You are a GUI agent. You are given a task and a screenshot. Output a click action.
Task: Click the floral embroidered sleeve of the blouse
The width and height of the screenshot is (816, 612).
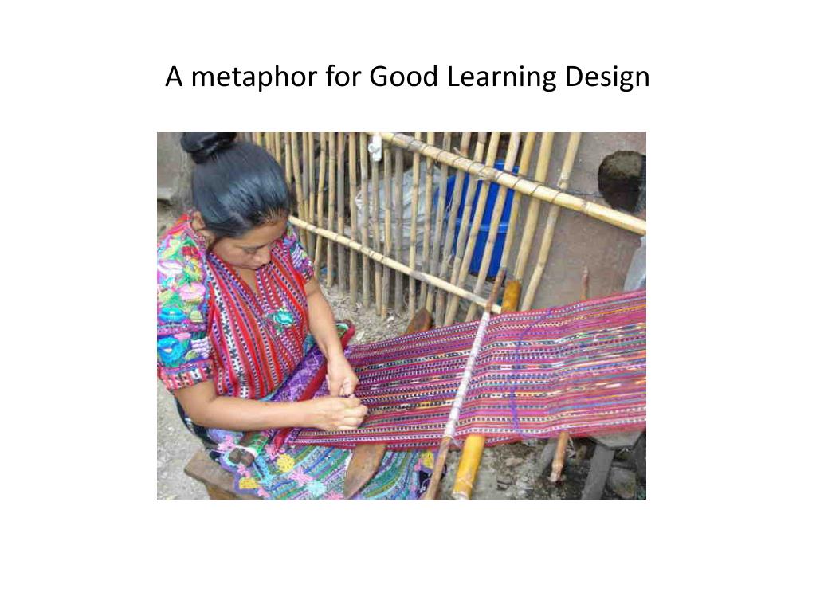tap(179, 307)
